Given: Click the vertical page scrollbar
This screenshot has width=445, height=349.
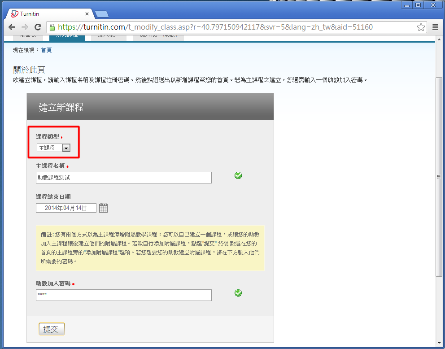Looking at the screenshot, I should [x=439, y=176].
